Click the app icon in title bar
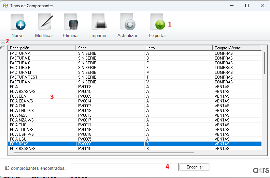This screenshot has width=270, height=178. click(5, 5)
